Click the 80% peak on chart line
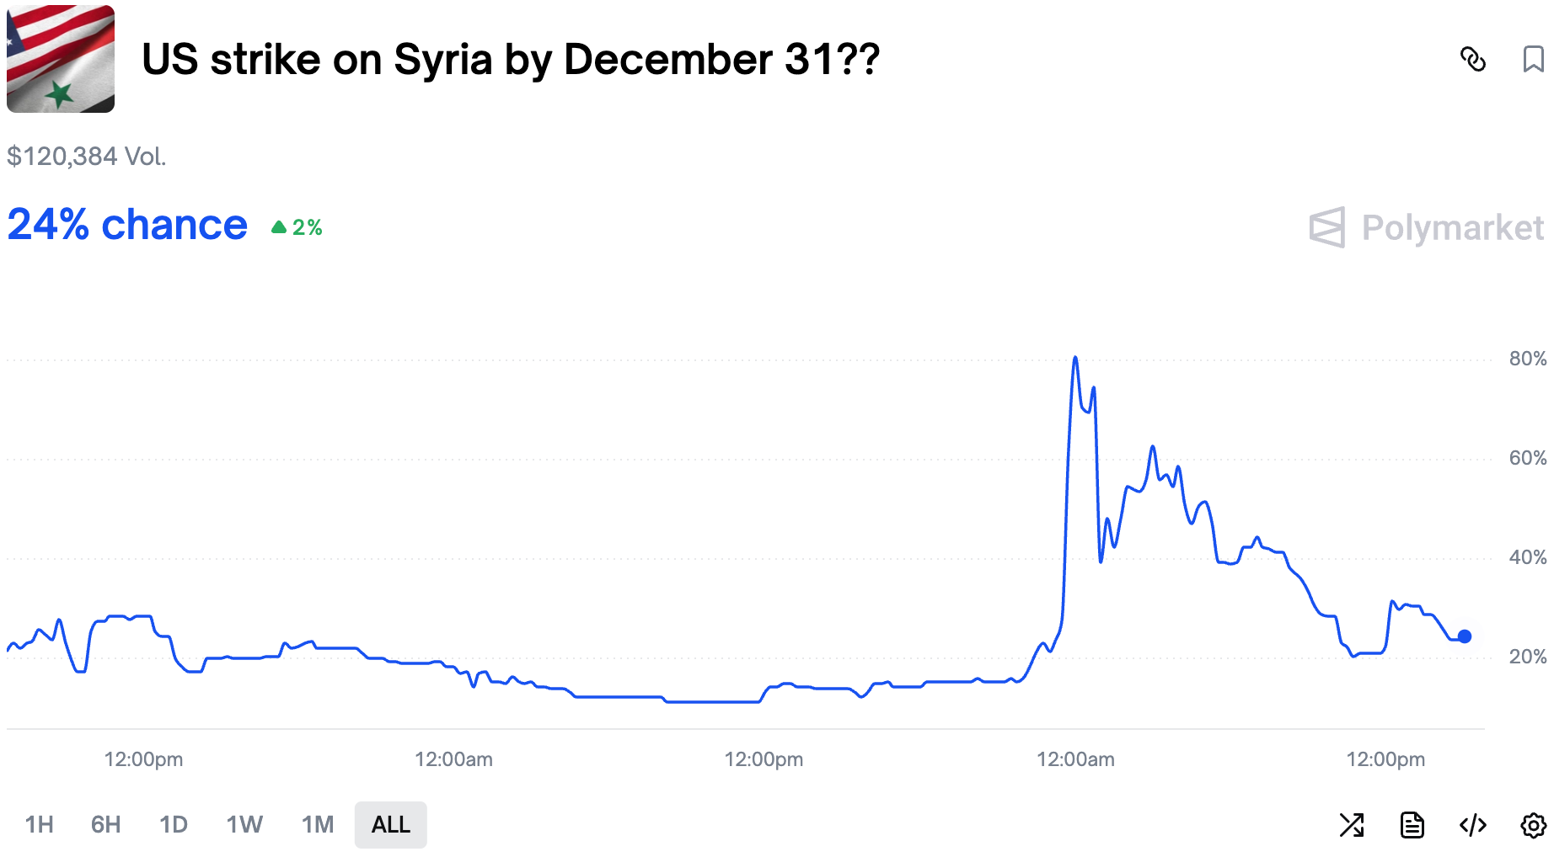This screenshot has width=1554, height=857. pos(1075,358)
